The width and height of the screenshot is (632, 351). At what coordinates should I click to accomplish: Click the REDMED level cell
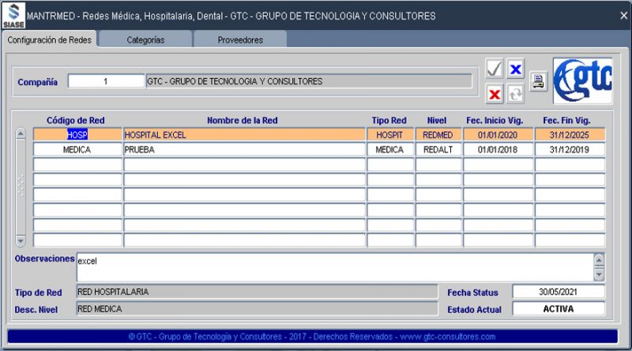(438, 135)
